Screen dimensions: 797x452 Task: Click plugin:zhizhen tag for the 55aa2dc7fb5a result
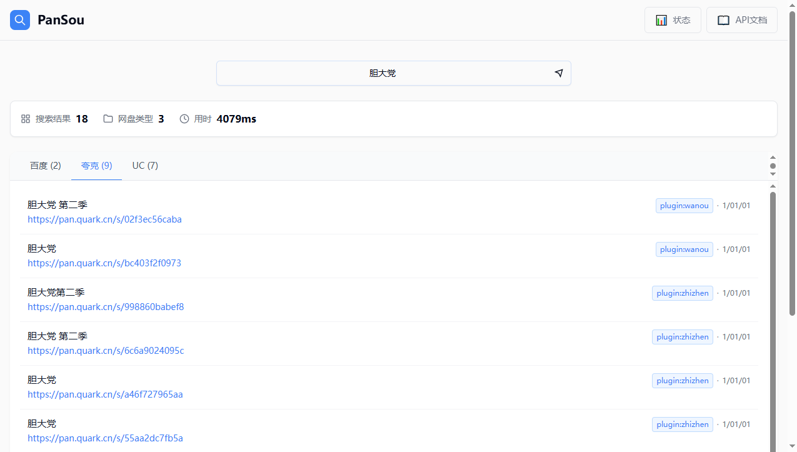pyautogui.click(x=683, y=424)
